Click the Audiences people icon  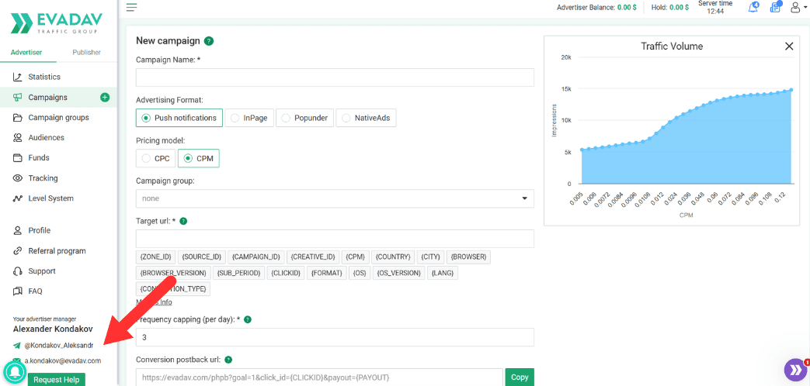coord(18,138)
